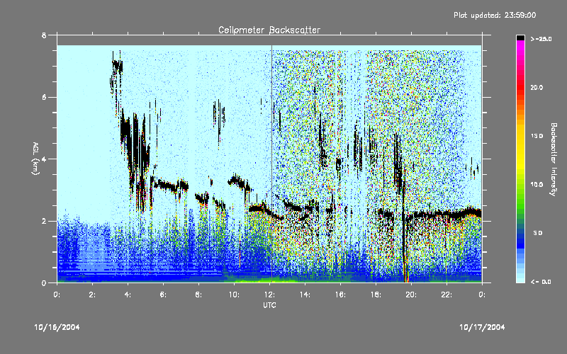Click the x-axis tick label '2:'
Viewport: 567px width, 354px height.
(x=93, y=295)
